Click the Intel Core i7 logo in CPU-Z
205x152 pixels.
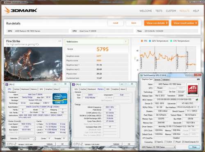60,99
